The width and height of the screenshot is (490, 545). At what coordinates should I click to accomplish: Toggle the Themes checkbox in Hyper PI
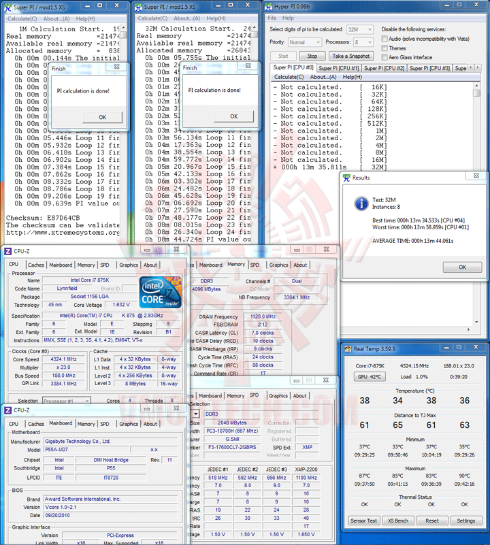385,48
